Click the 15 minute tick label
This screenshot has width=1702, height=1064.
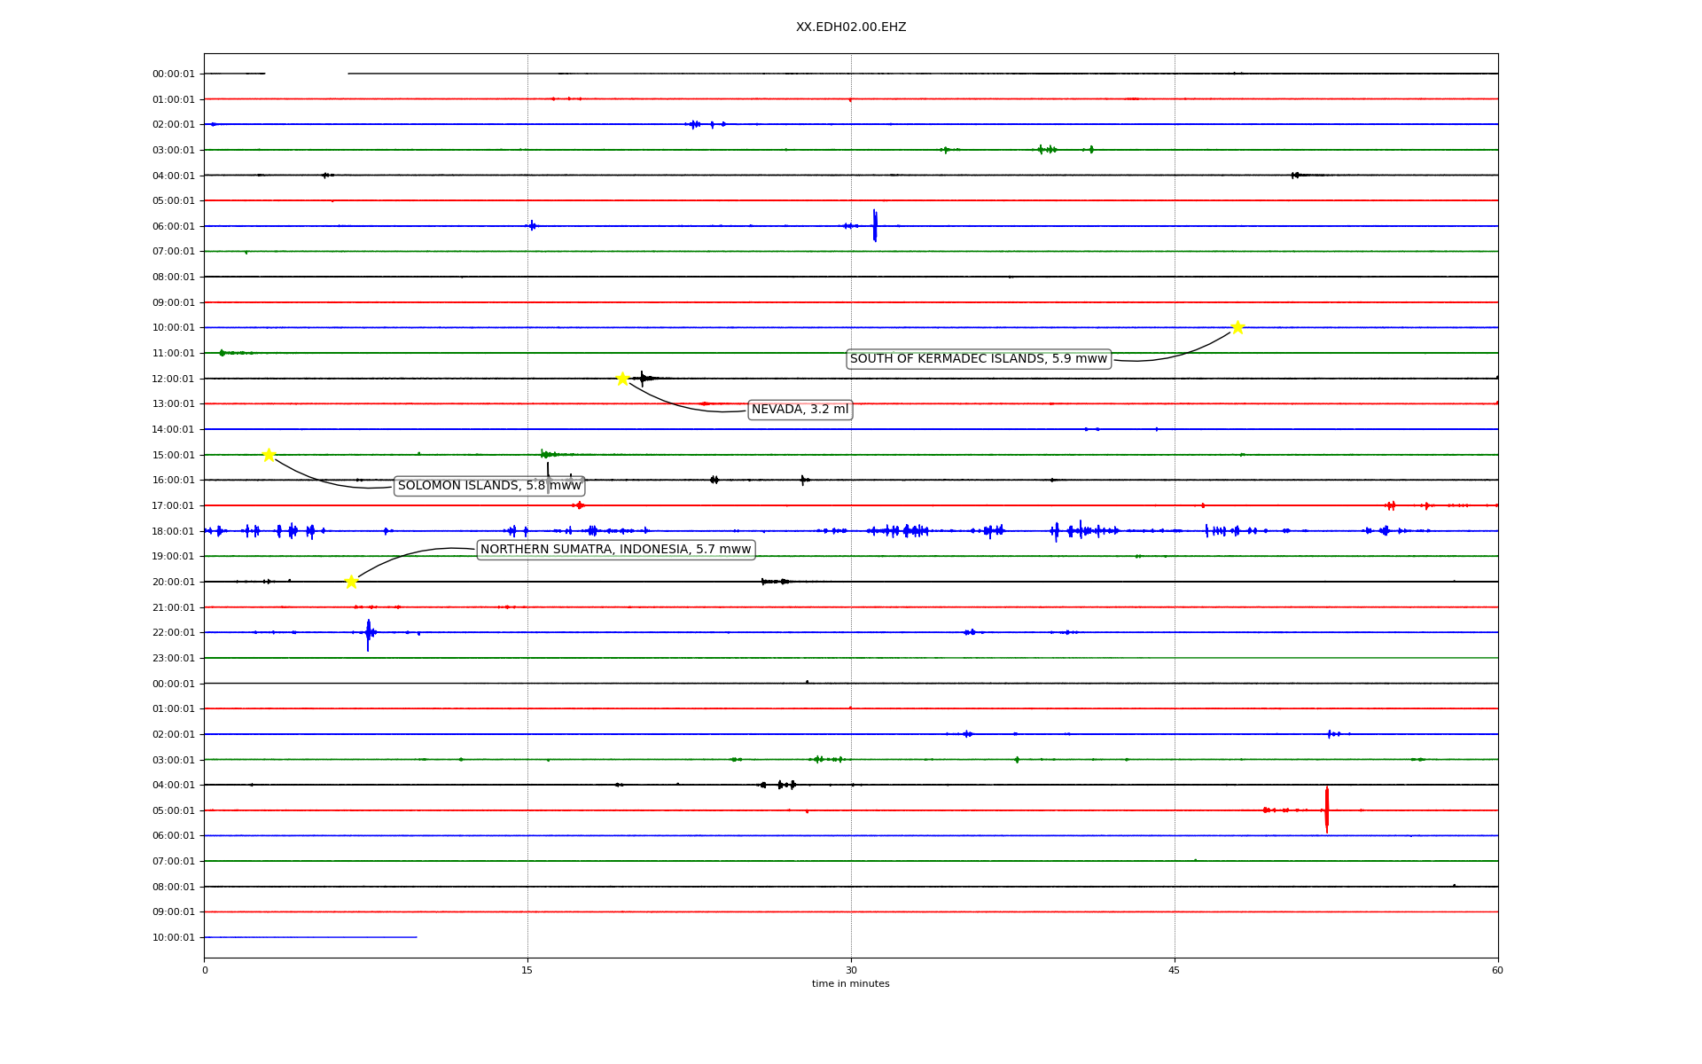pyautogui.click(x=527, y=970)
